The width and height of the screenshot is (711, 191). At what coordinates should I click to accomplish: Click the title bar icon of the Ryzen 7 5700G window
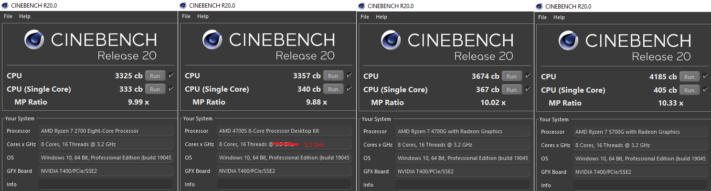pos(539,6)
